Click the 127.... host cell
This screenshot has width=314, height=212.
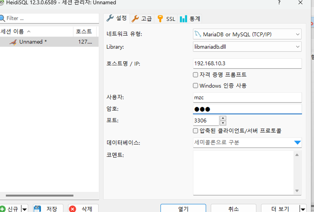click(85, 42)
